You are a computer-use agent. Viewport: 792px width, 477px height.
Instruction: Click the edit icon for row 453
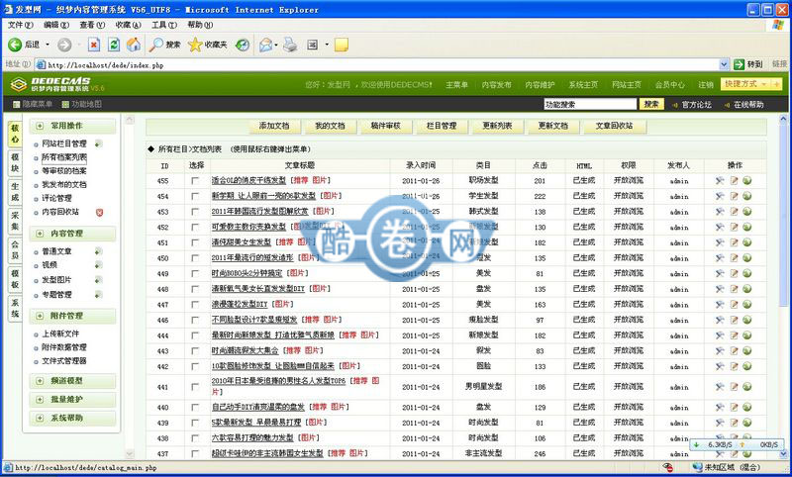(x=734, y=212)
